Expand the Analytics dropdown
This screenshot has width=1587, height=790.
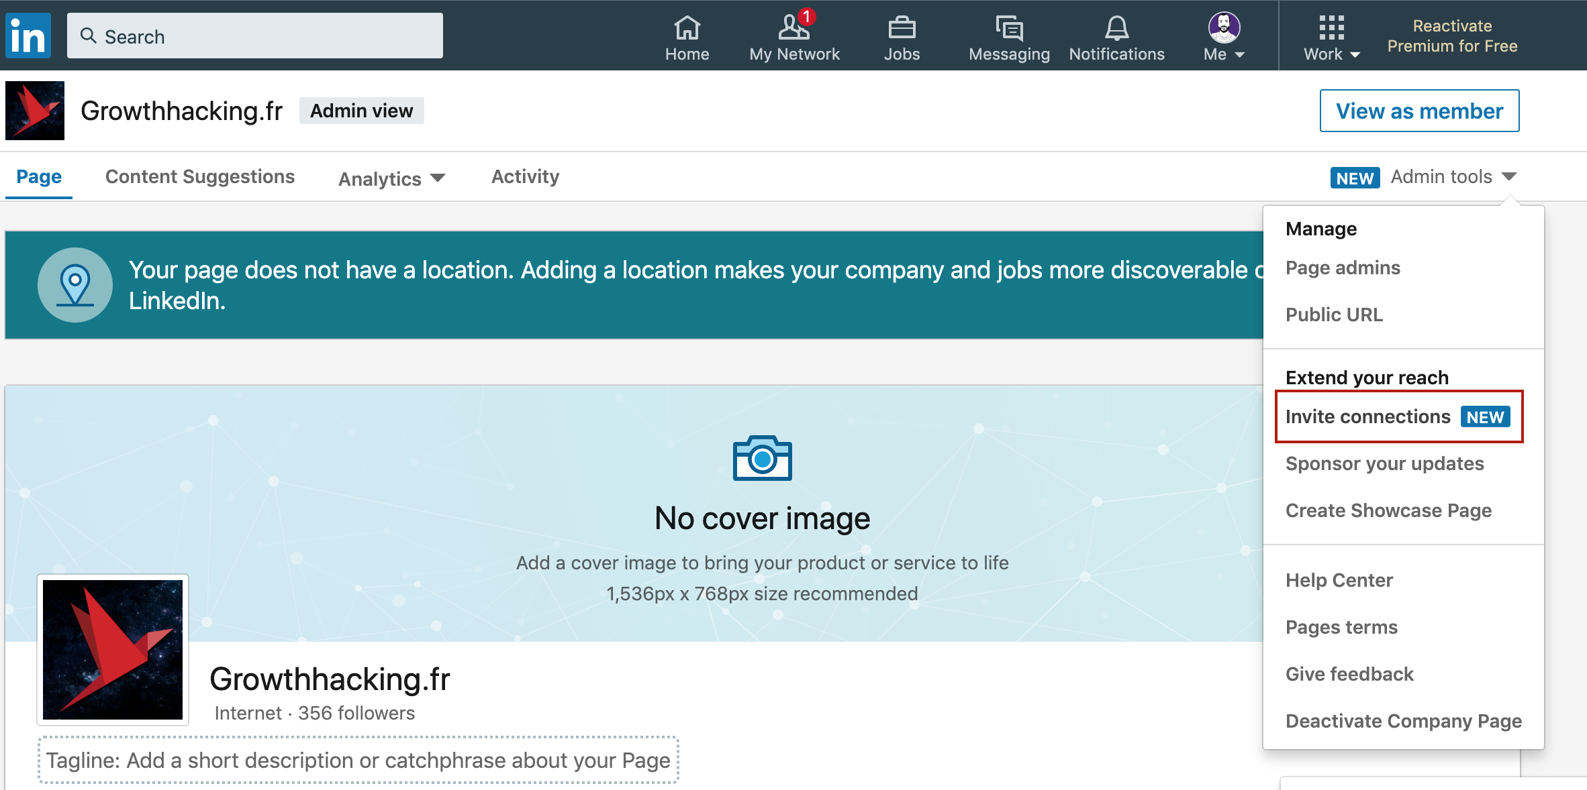click(x=391, y=178)
